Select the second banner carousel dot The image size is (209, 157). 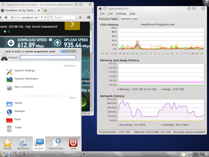9,31
